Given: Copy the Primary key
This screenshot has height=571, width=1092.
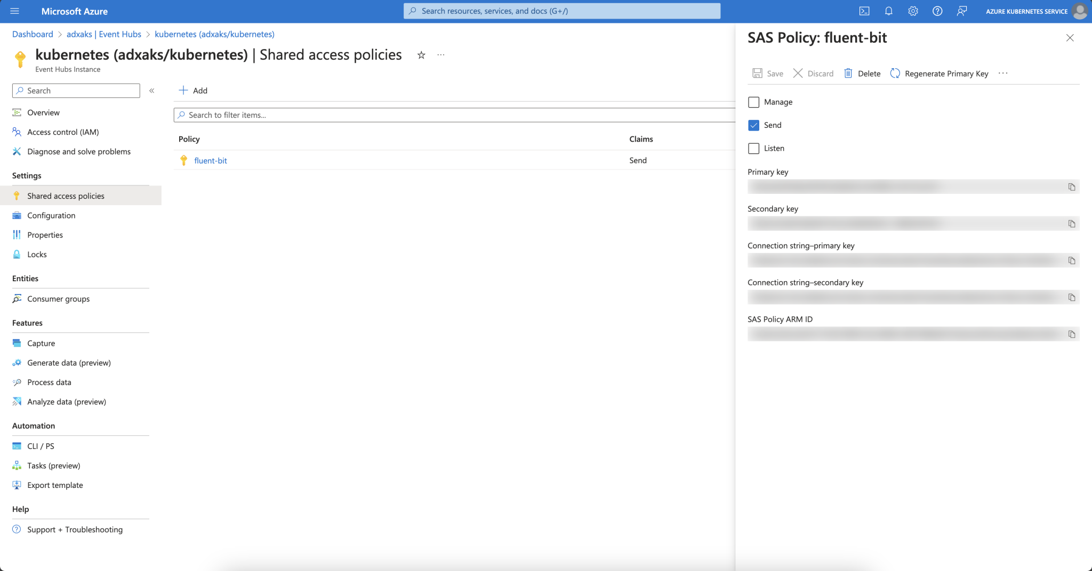Looking at the screenshot, I should coord(1072,187).
